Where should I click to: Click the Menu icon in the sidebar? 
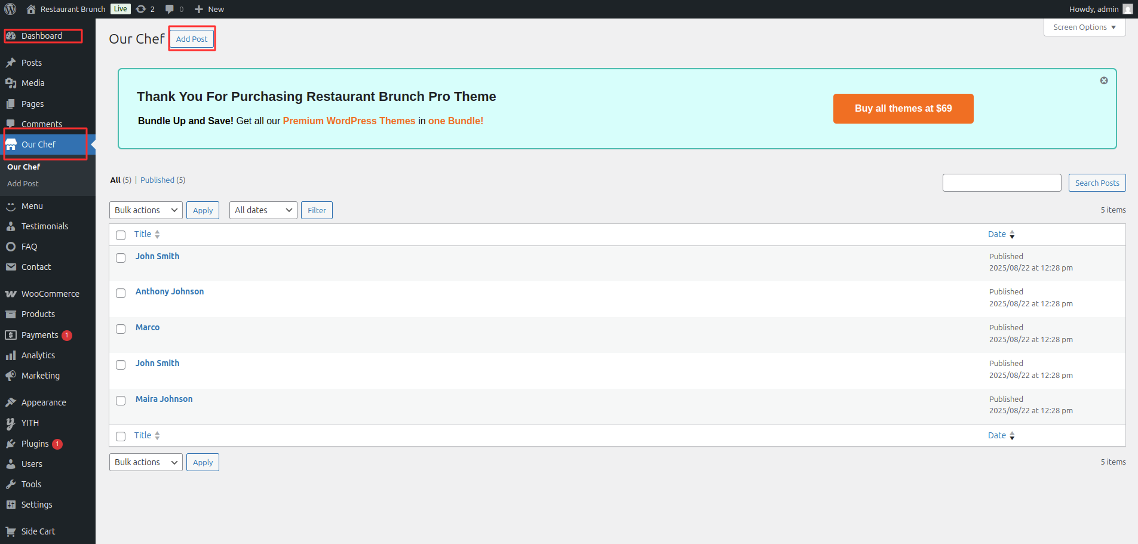11,206
